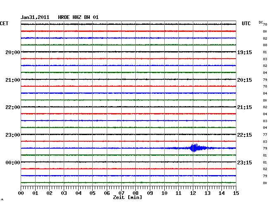Click the 13 minute axis tick label
269x204 pixels.
click(x=207, y=193)
